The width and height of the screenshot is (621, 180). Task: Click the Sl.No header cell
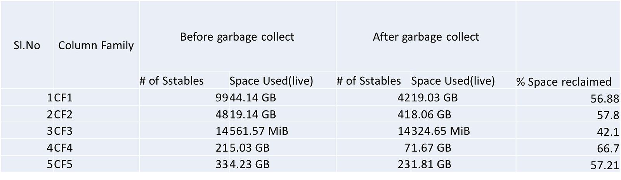tap(27, 46)
